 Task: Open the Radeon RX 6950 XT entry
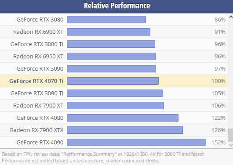[38, 57]
